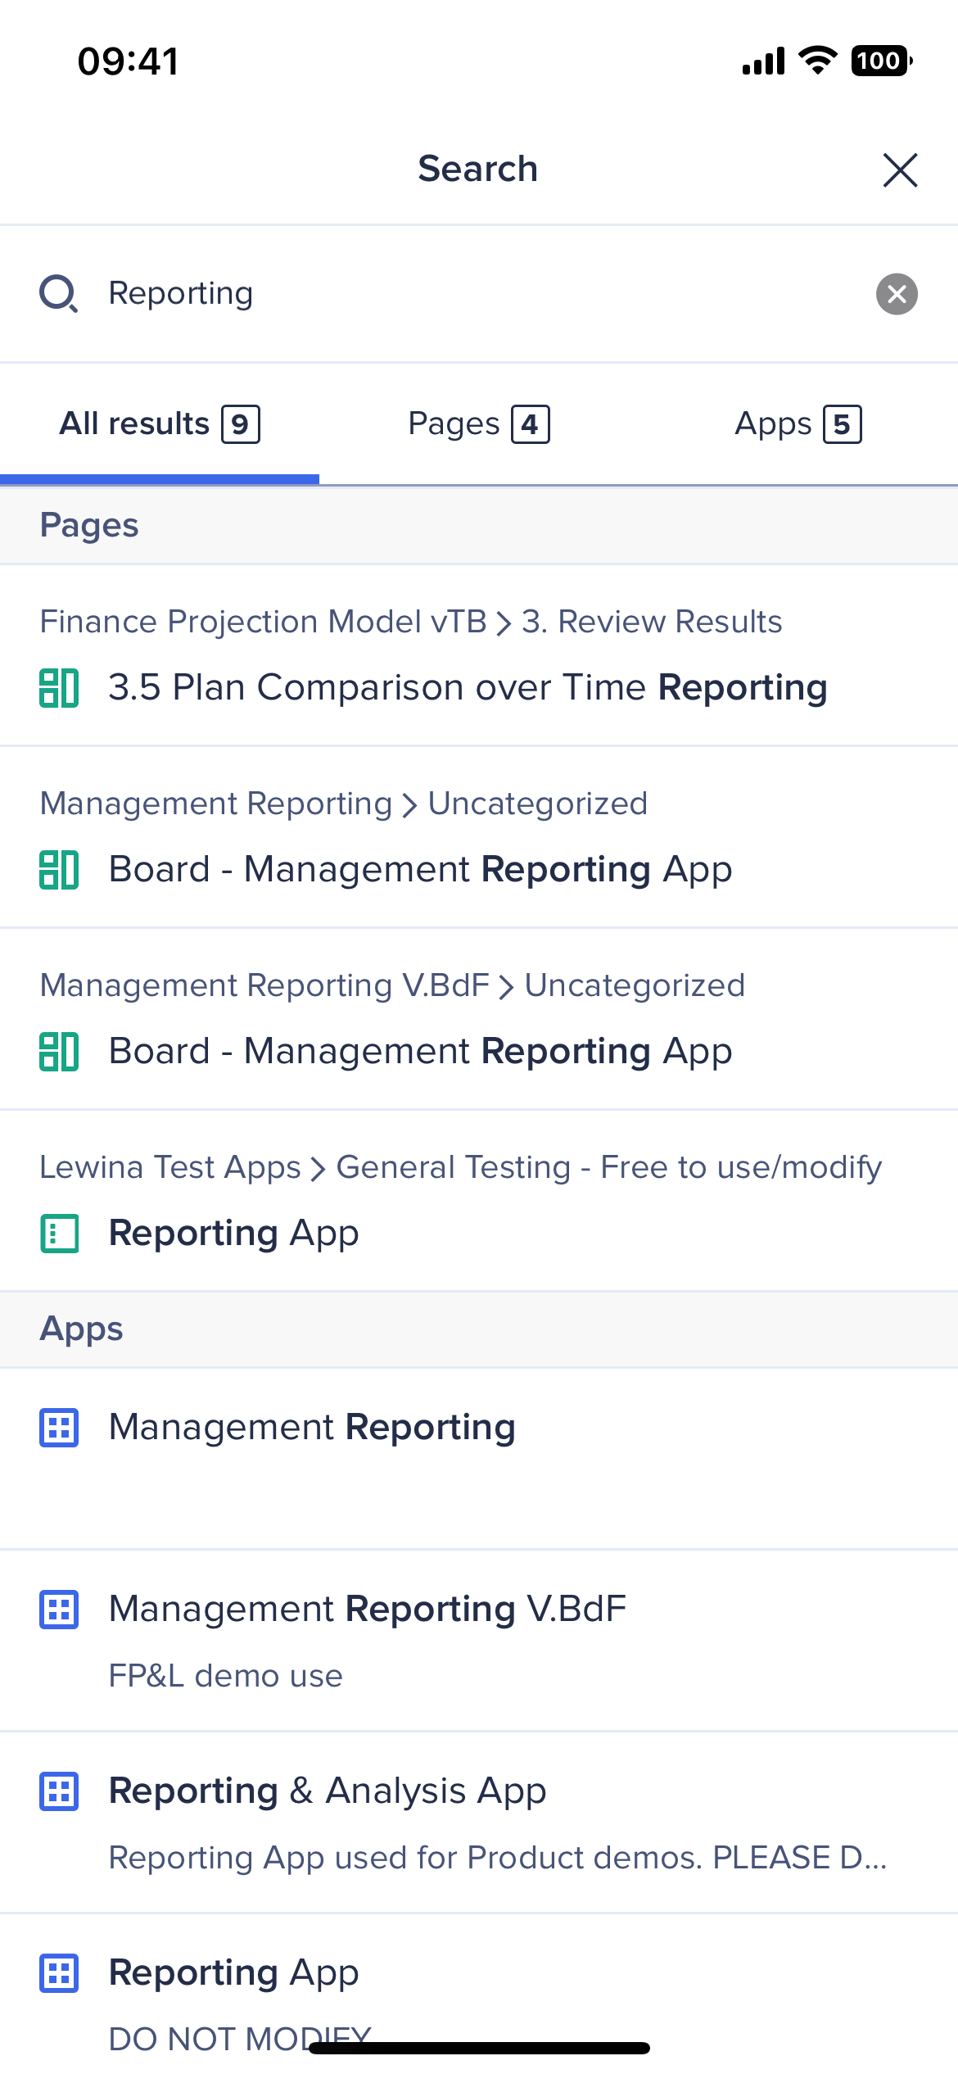958x2074 pixels.
Task: Tap board icon beside 3.5 Plan Comparison
Action: tap(59, 687)
